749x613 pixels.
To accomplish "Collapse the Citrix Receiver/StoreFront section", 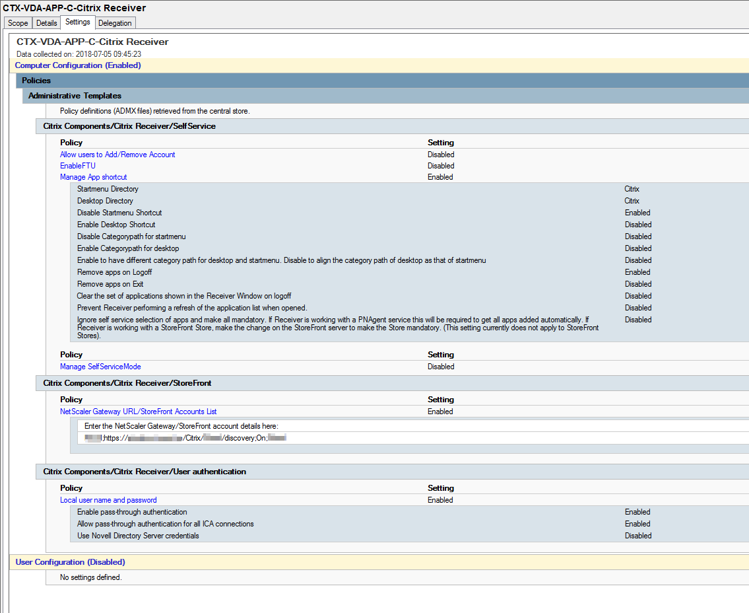I will coord(125,383).
